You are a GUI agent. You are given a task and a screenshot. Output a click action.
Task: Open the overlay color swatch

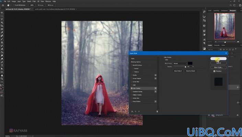click(x=190, y=63)
